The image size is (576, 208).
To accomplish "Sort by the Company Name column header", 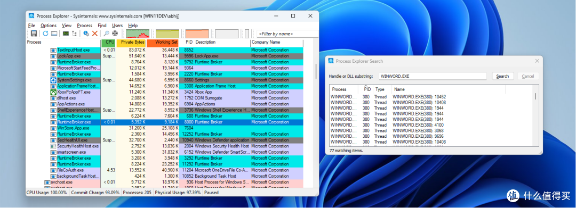I will [277, 42].
